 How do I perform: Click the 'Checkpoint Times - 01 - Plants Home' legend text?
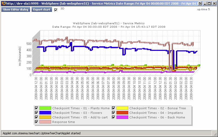coord(81,108)
